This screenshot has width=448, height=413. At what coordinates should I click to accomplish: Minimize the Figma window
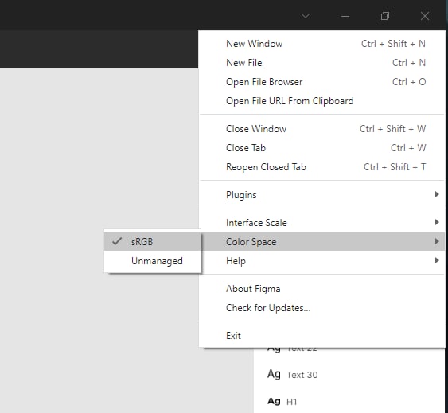pyautogui.click(x=345, y=16)
